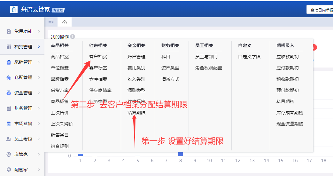Expand the 员工考核 sidebar arrow
Viewport: 333px width, 176px height.
39,139
